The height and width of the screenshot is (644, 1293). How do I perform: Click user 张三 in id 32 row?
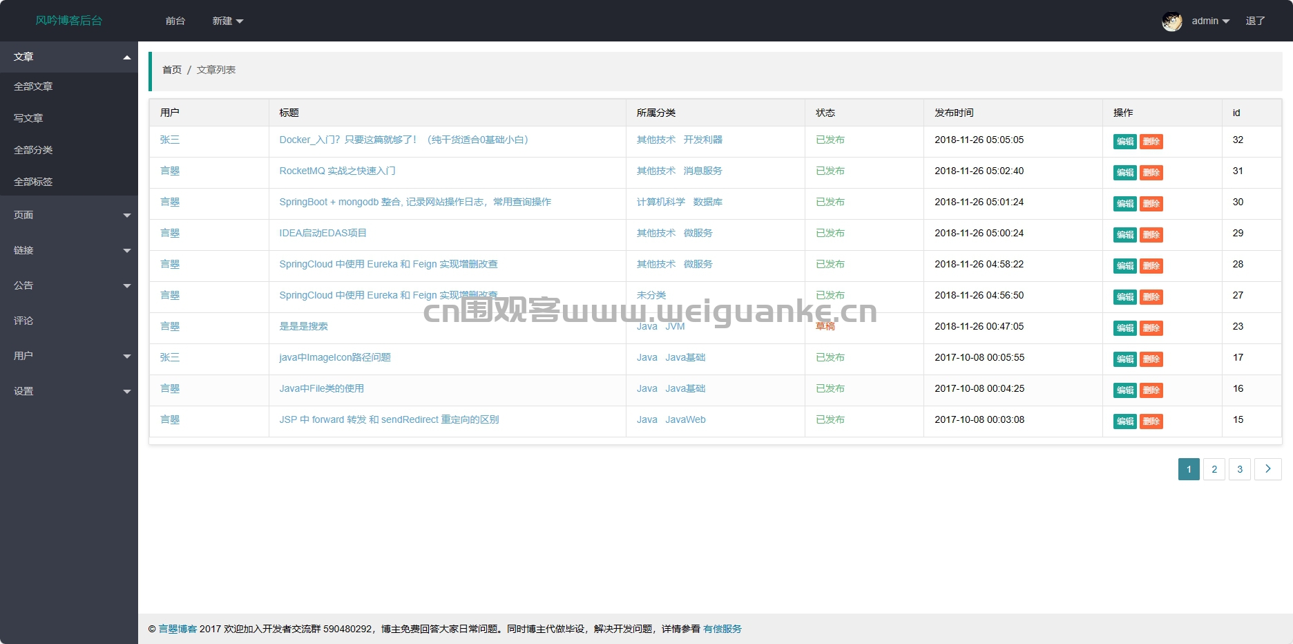click(x=170, y=140)
